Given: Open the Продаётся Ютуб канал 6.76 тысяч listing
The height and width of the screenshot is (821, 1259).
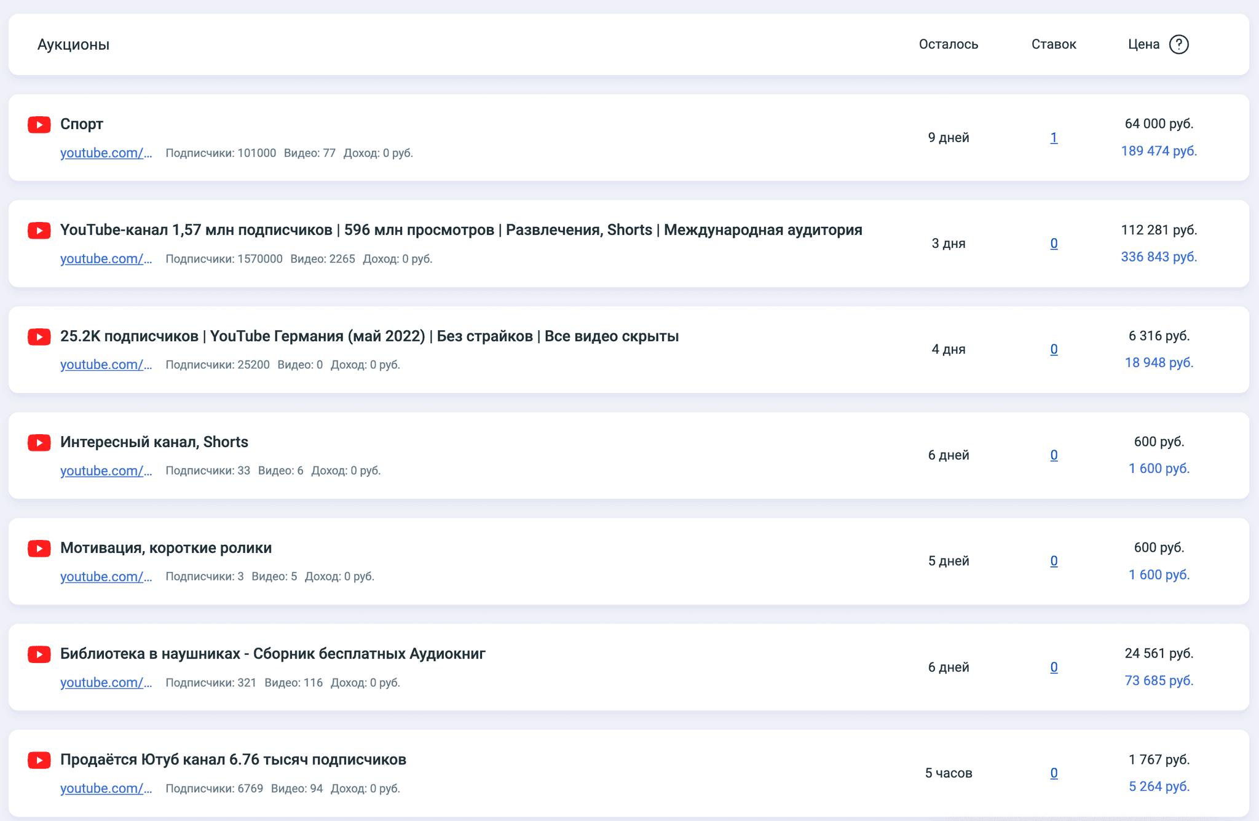Looking at the screenshot, I should click(233, 760).
